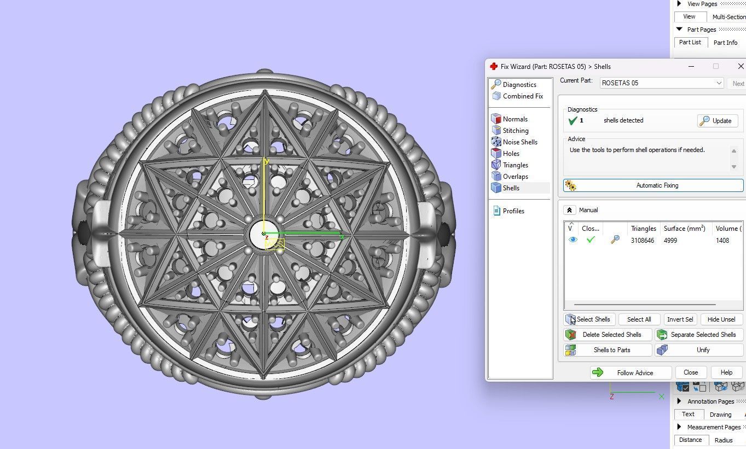Screen dimensions: 746x449
Task: Click the triangle count 3108646 cell
Action: pos(643,241)
